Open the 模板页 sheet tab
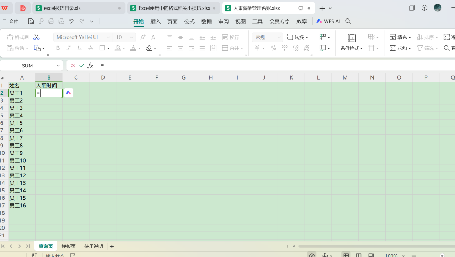This screenshot has height=257, width=455. 69,246
